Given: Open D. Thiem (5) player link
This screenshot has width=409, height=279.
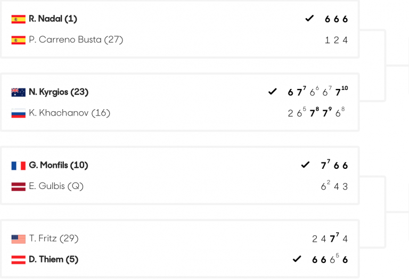Looking at the screenshot, I should pyautogui.click(x=53, y=259).
